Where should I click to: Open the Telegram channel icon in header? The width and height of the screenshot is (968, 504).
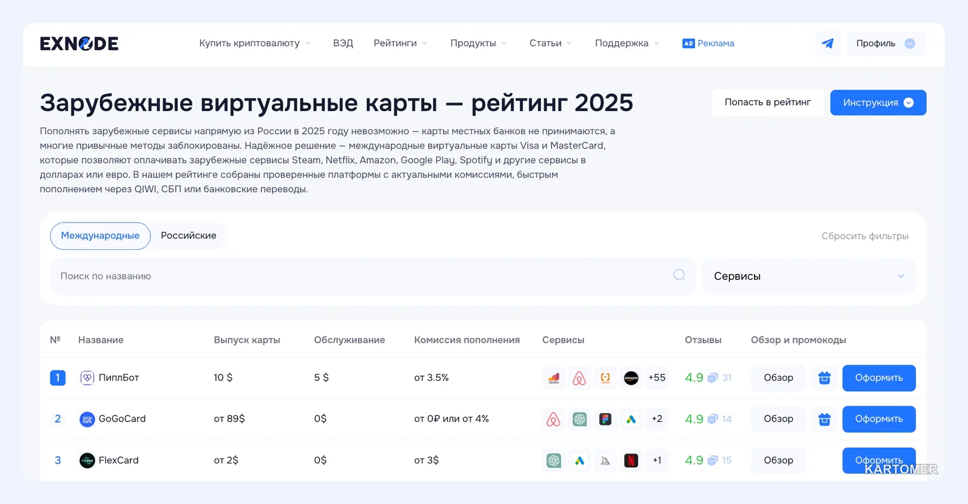click(x=827, y=43)
